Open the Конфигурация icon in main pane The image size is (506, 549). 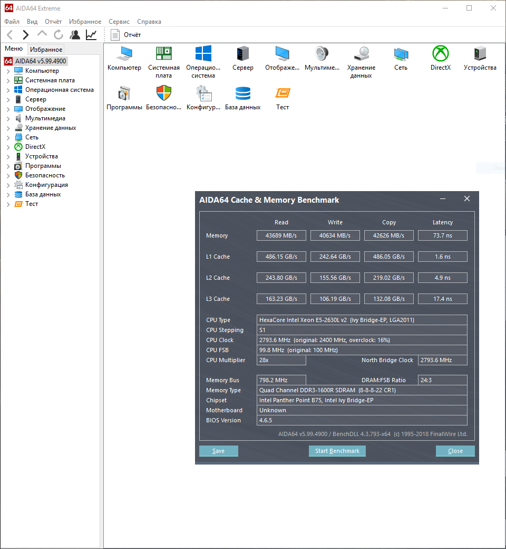click(x=203, y=98)
